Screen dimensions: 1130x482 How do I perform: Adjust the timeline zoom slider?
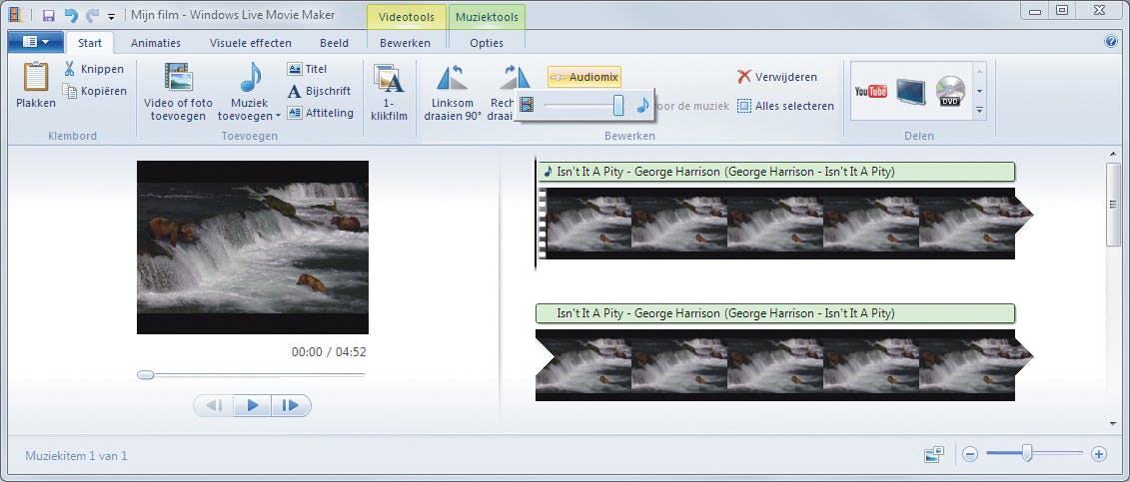(1028, 453)
